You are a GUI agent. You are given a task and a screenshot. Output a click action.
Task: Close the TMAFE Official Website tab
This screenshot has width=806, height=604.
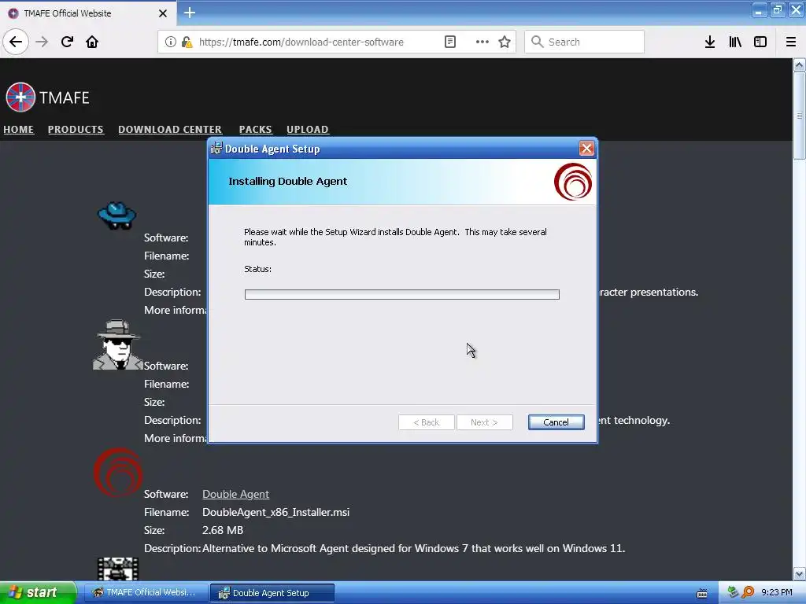[x=162, y=13]
